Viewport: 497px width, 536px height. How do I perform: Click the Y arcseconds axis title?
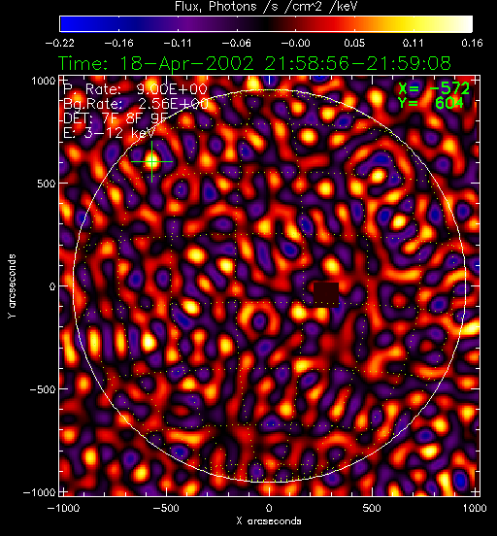12,286
